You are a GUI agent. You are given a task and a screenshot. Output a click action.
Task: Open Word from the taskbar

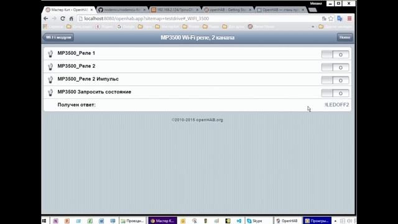tap(101, 221)
